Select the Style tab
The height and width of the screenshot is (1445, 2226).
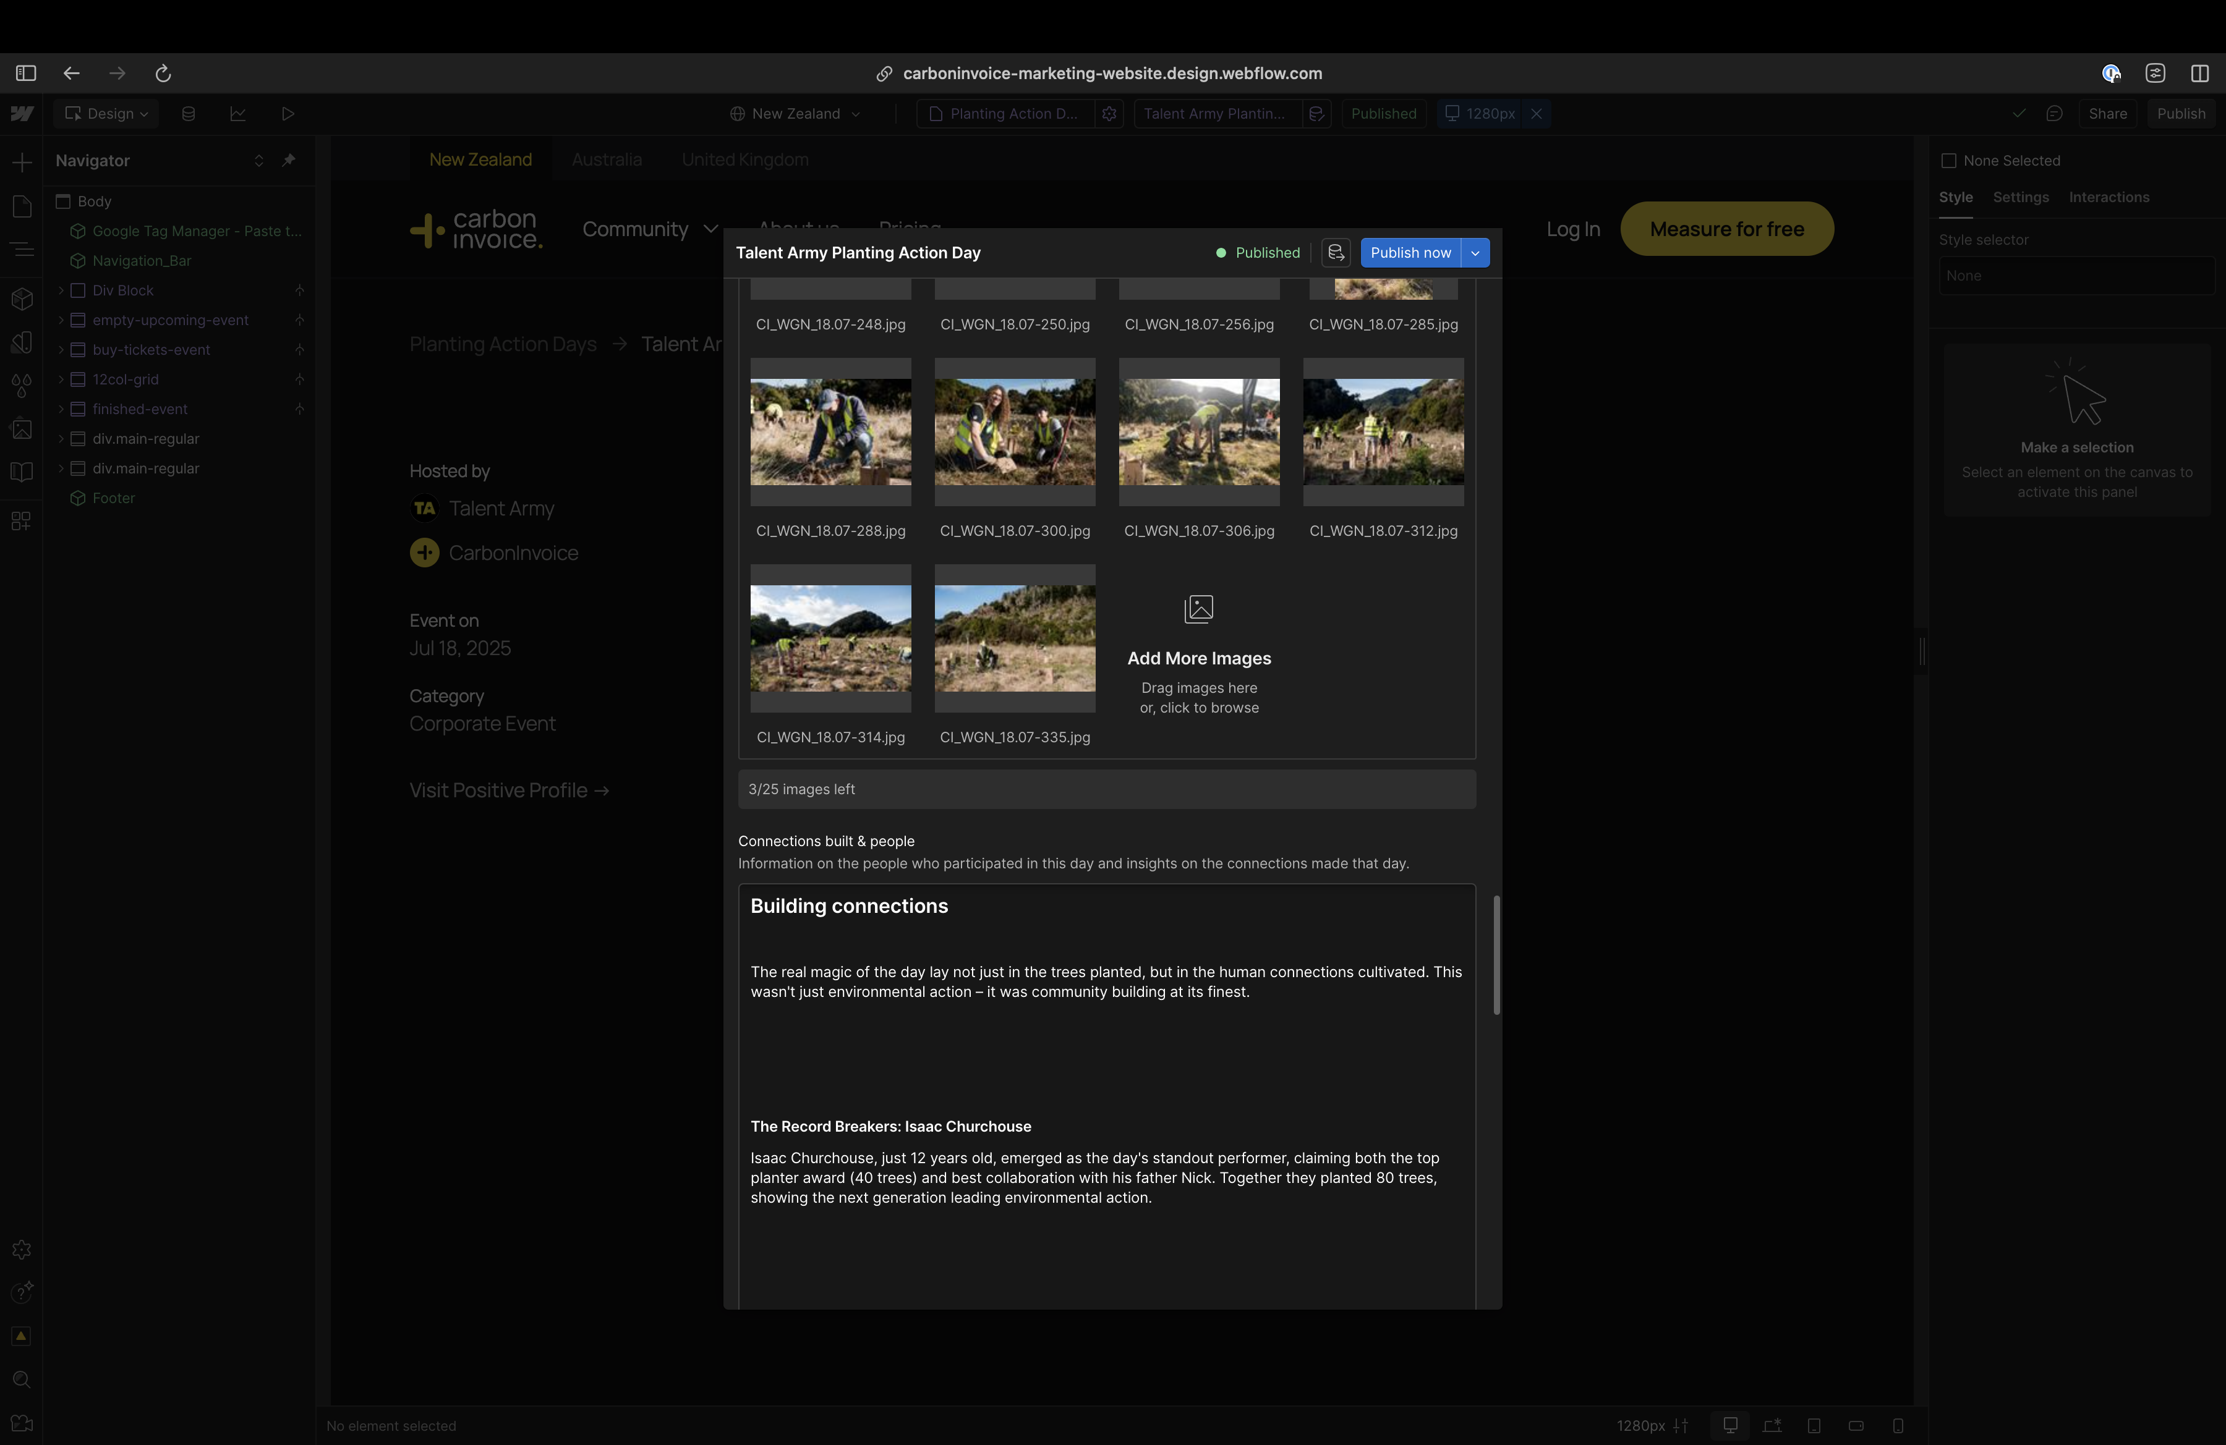pyautogui.click(x=1956, y=197)
